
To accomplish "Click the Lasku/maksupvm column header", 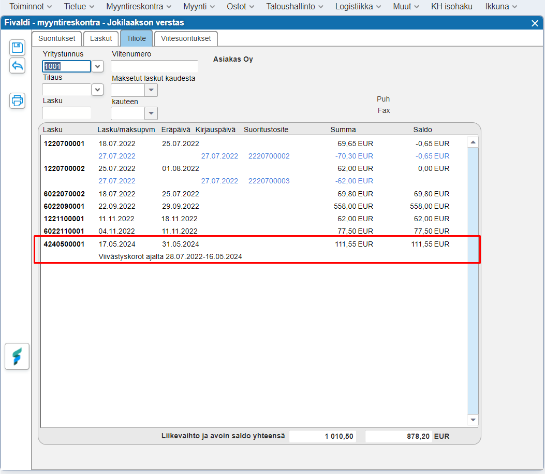I will 126,130.
